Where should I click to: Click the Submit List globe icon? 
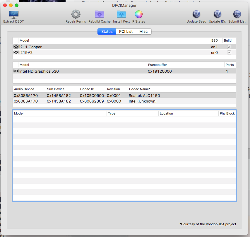pos(237,14)
